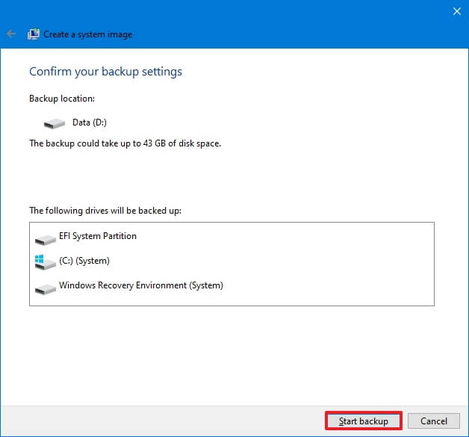Click the system image wizard icon

click(34, 34)
